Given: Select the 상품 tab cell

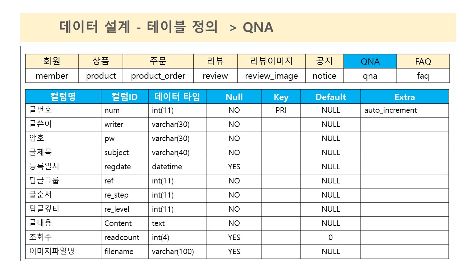Looking at the screenshot, I should [x=101, y=61].
